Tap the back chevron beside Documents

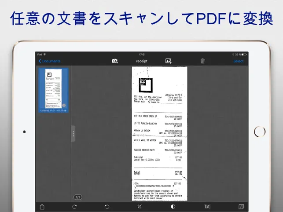[x=40, y=61]
